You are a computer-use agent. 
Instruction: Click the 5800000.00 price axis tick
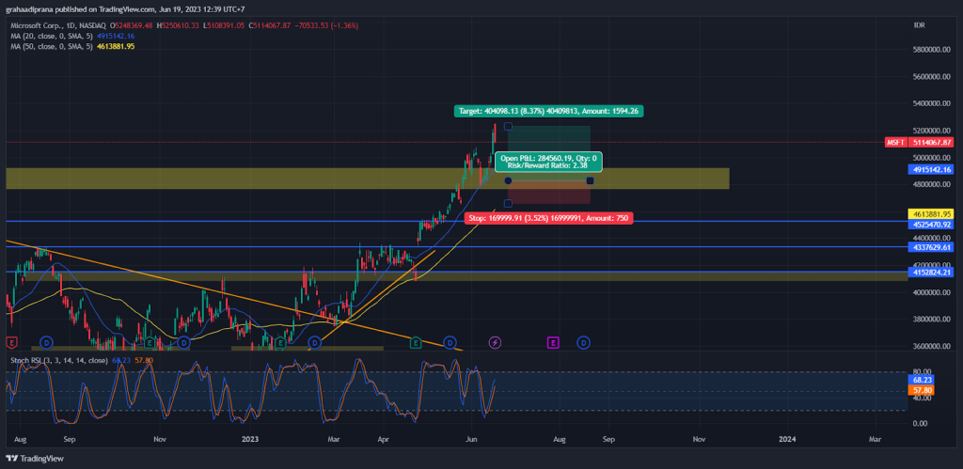(x=933, y=50)
